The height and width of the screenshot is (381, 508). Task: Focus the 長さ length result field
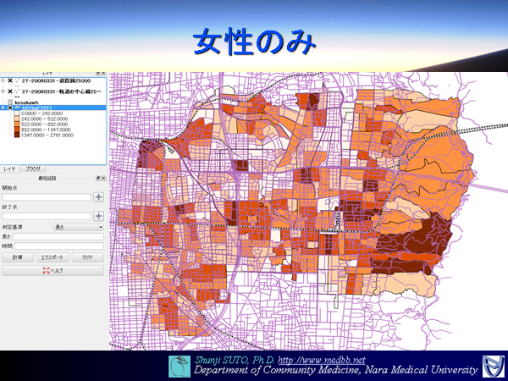click(58, 236)
